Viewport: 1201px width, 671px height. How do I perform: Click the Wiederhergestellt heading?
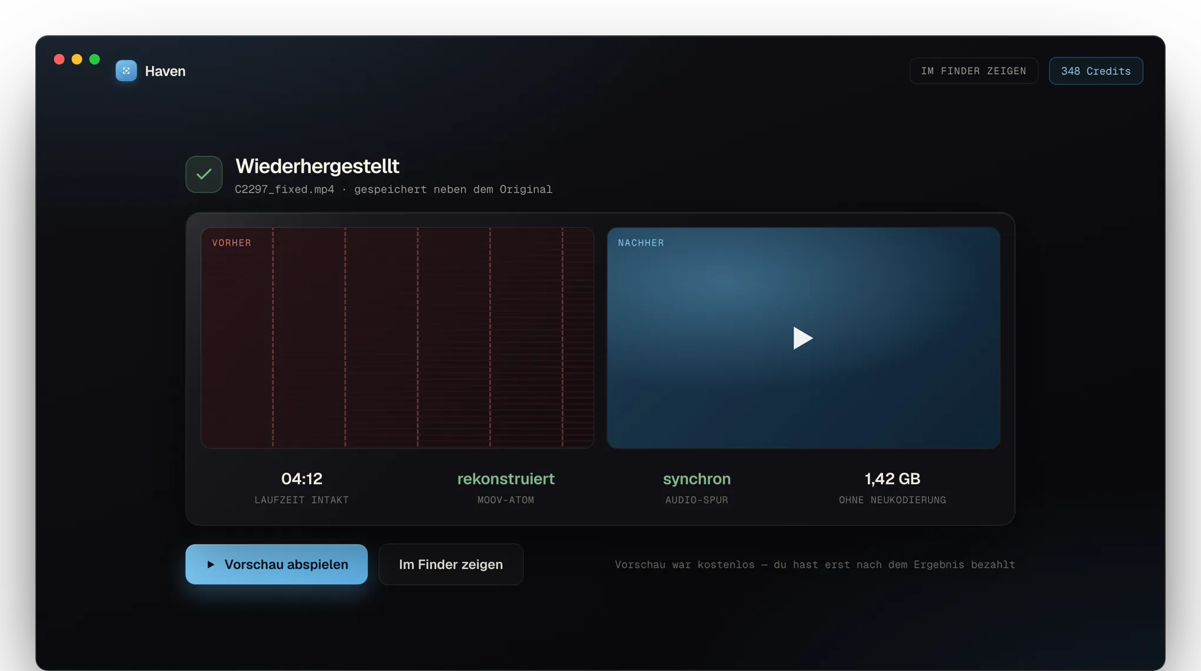coord(317,166)
